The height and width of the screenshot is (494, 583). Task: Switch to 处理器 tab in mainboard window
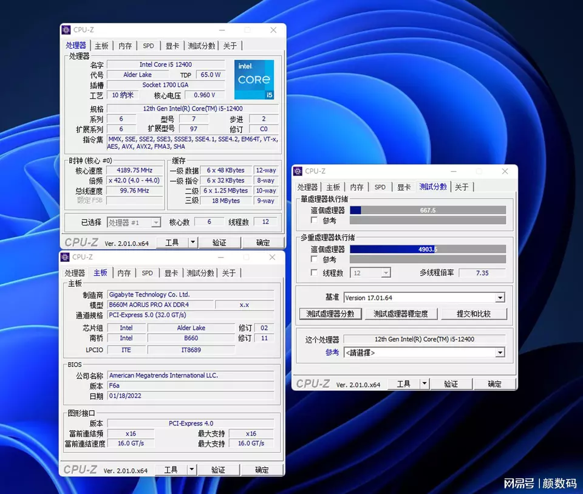(75, 273)
